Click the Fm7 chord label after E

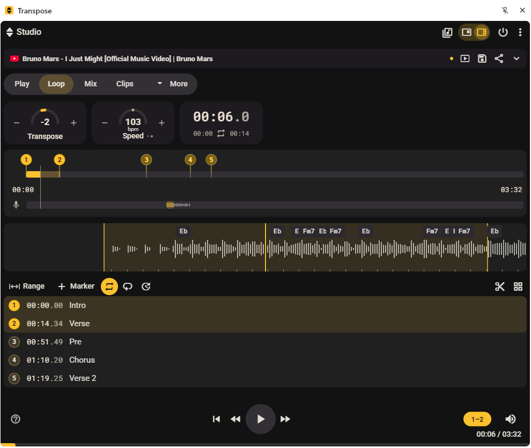click(308, 231)
